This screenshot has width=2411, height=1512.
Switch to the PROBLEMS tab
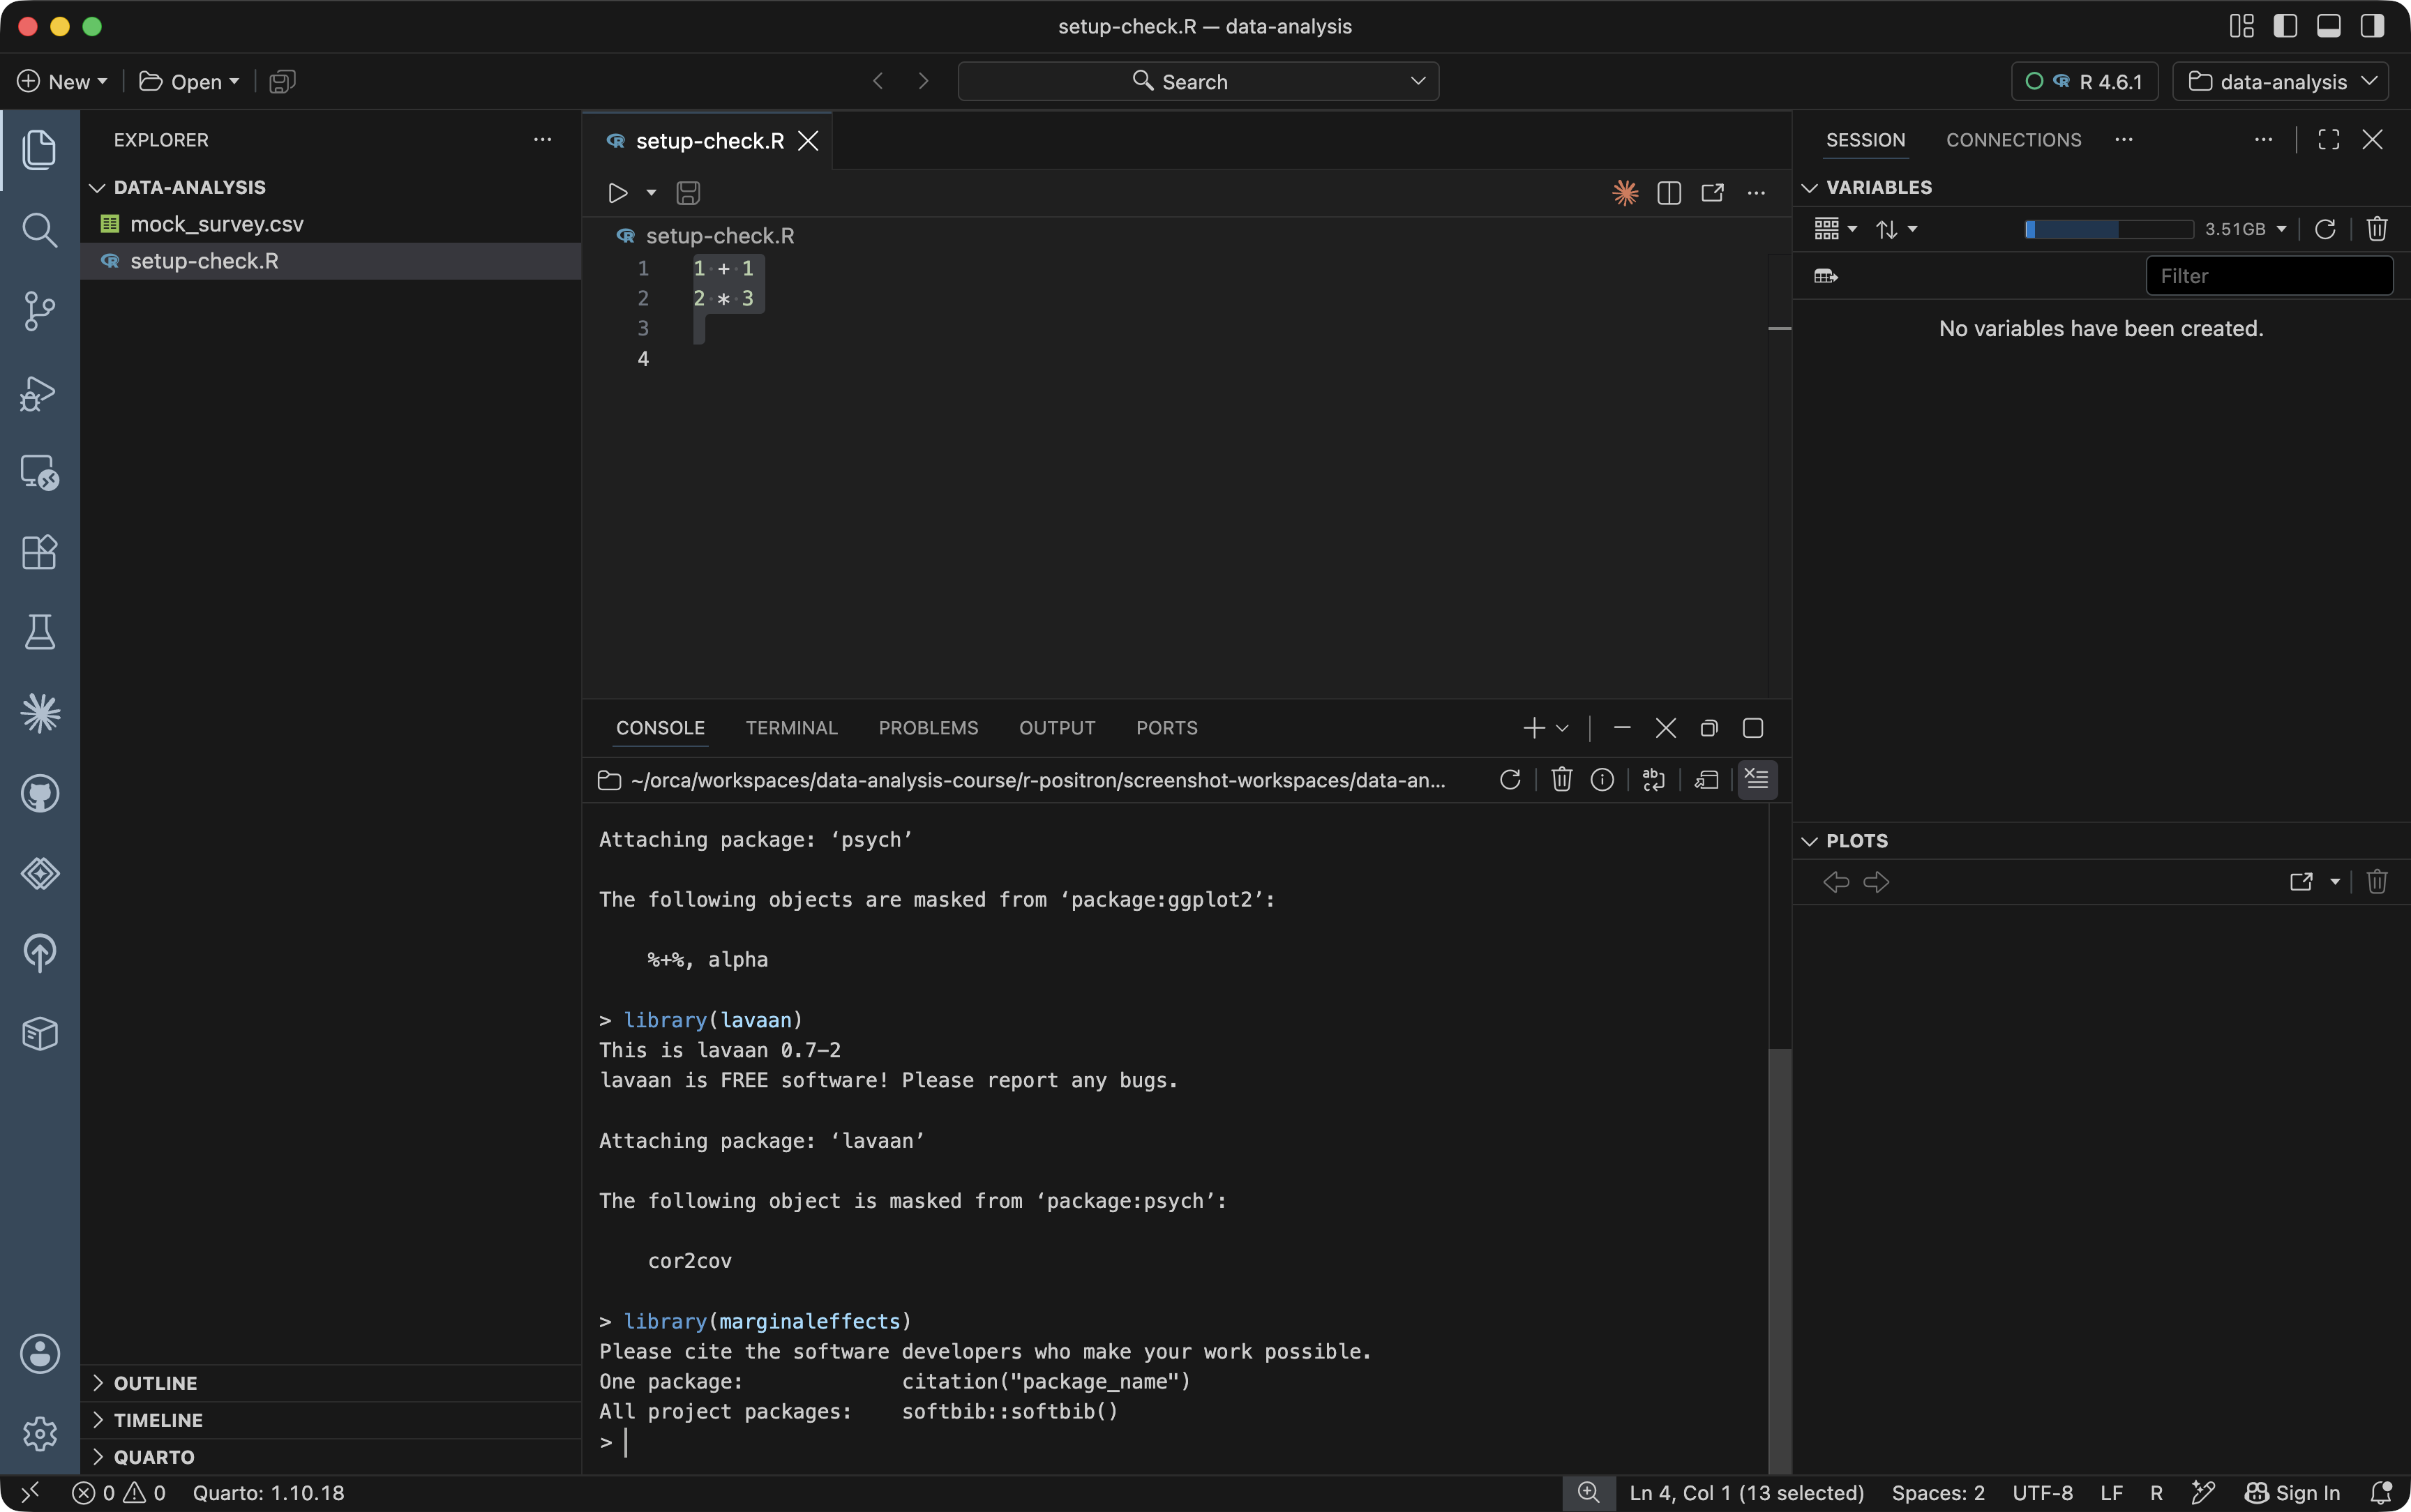tap(928, 728)
